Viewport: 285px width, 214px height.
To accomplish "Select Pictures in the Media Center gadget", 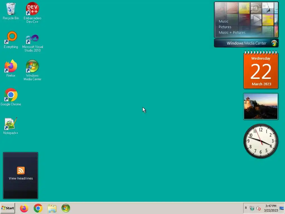I will coord(225,27).
